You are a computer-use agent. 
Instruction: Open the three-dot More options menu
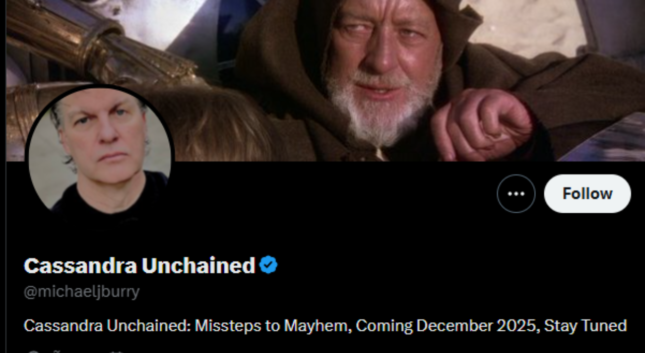click(x=516, y=194)
